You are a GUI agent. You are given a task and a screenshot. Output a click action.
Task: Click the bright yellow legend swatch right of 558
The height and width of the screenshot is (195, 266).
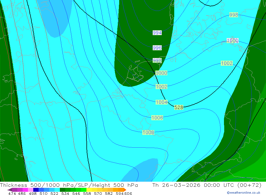(89, 190)
